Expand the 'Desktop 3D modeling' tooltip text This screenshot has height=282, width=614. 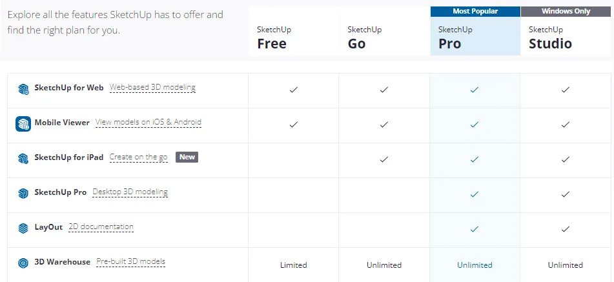130,192
